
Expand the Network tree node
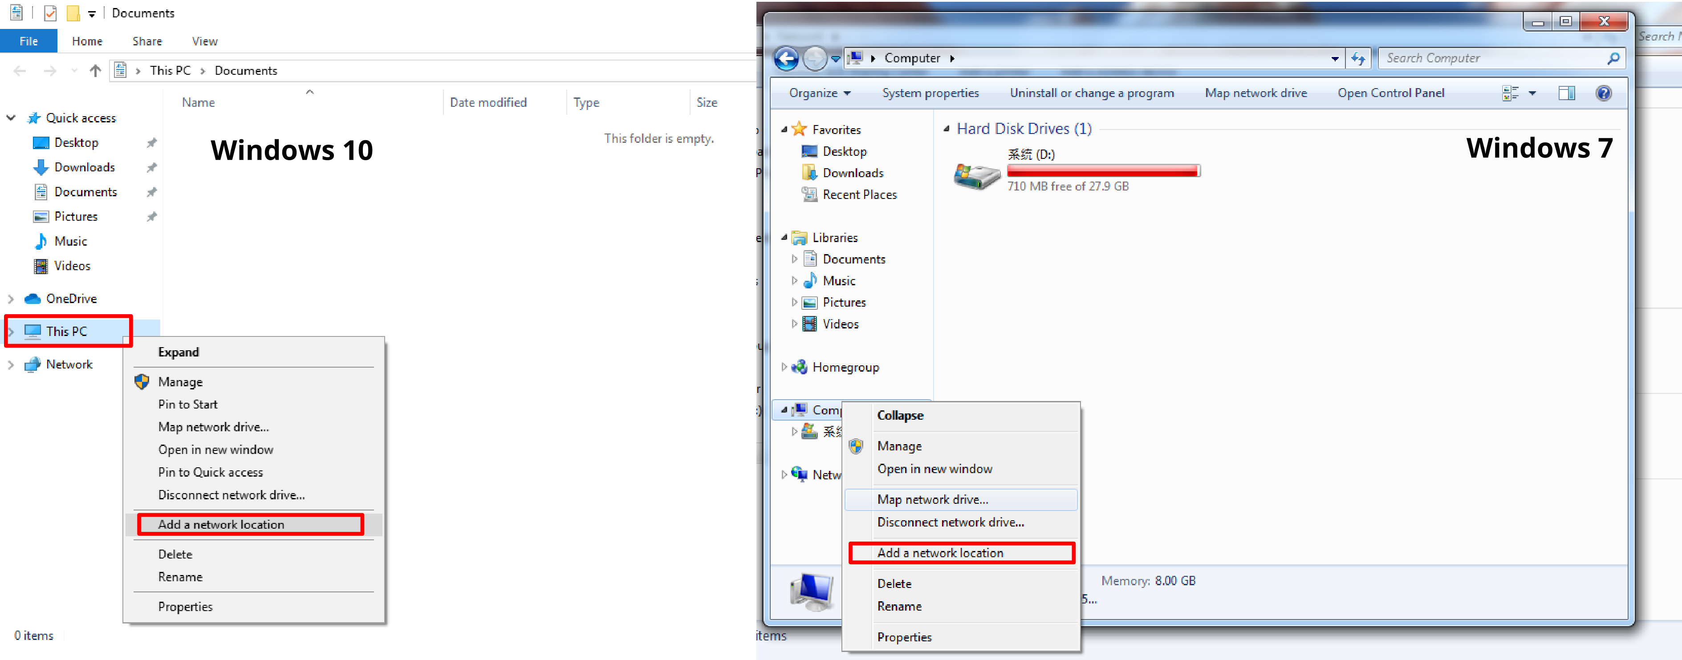[x=10, y=365]
